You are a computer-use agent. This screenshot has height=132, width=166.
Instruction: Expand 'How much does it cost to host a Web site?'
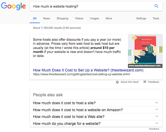coord(96,116)
